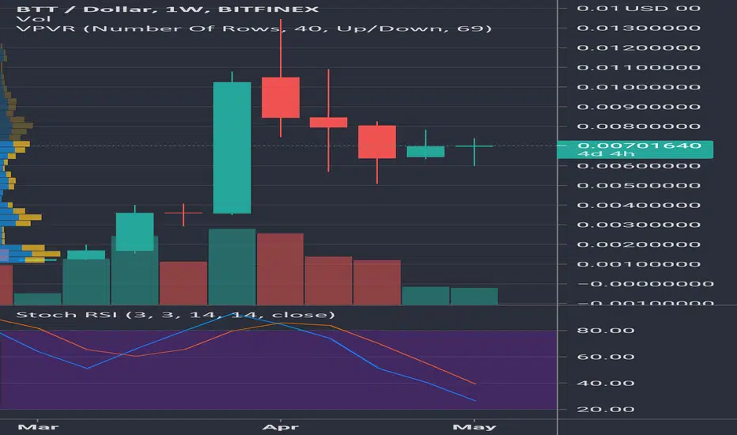Click the 0.00300000 price axis label
Image resolution: width=737 pixels, height=435 pixels.
[x=638, y=225]
